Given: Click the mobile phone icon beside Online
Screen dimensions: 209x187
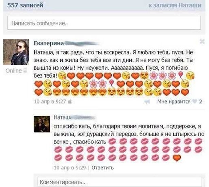Looking at the screenshot, I should coord(25,71).
